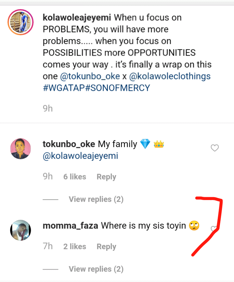Open momma_faza username in comment
The image size is (234, 282).
pos(71,225)
